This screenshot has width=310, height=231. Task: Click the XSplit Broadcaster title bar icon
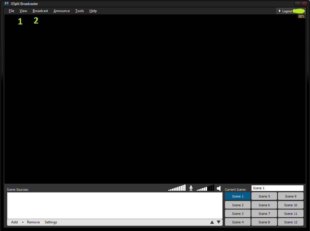pos(7,4)
